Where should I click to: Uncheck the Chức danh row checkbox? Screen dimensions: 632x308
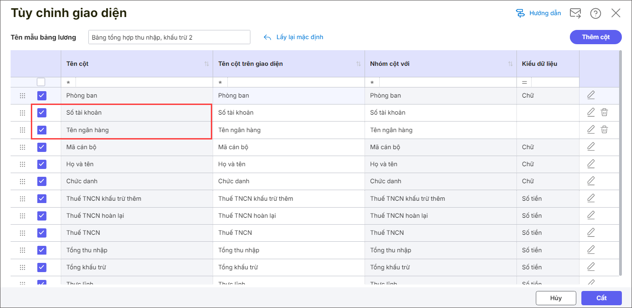tap(42, 181)
